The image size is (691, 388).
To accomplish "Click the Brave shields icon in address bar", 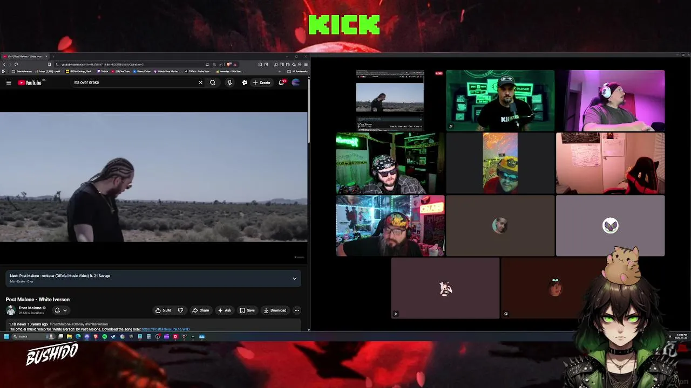I will coord(228,64).
